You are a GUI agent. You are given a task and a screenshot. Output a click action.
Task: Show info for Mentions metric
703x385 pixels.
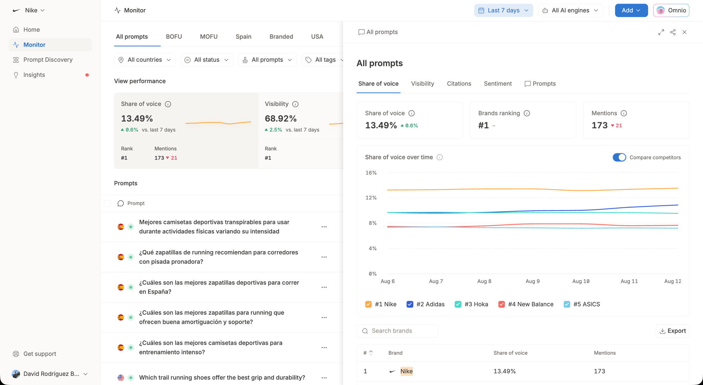[624, 113]
